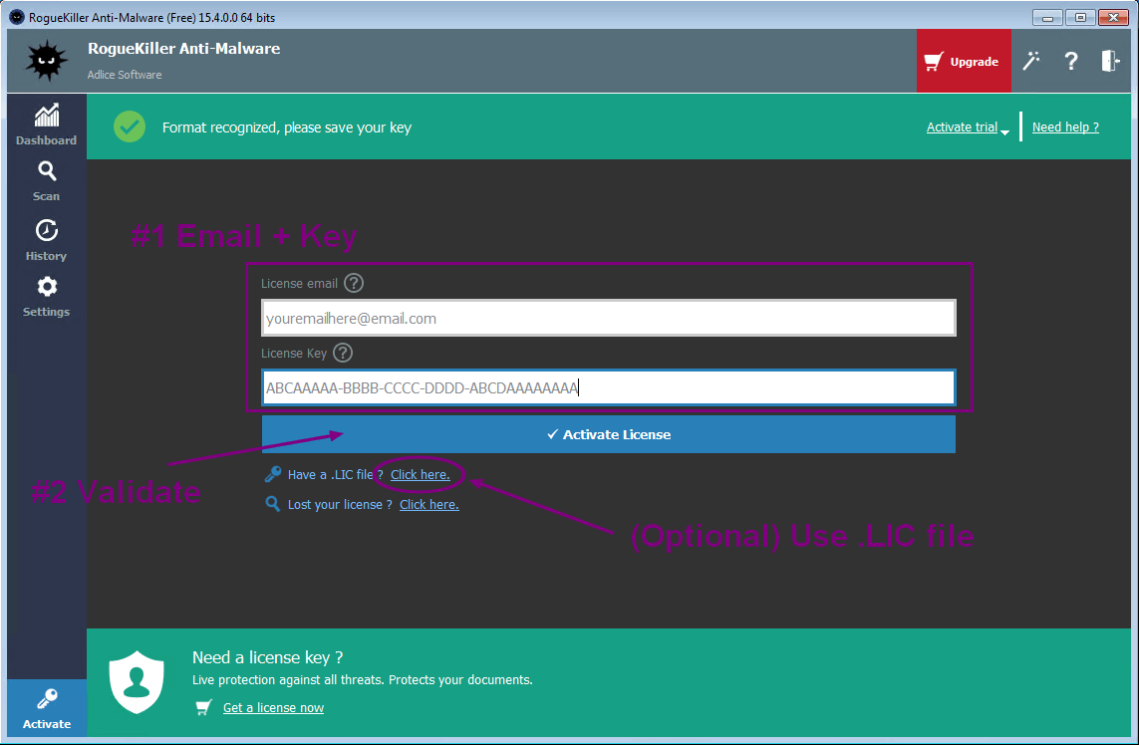Click the RogueKiller mascot logo in header
Viewport: 1139px width, 745px height.
(46, 61)
